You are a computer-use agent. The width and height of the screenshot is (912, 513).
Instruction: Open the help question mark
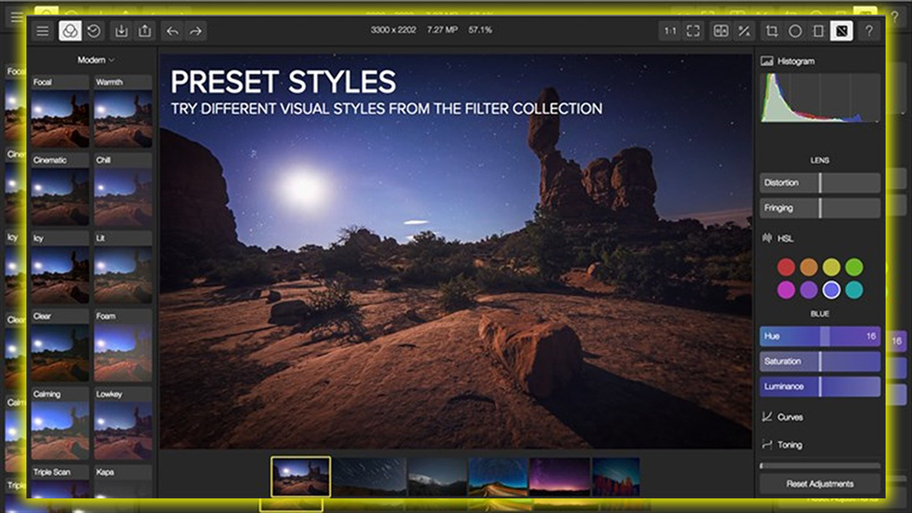point(868,31)
